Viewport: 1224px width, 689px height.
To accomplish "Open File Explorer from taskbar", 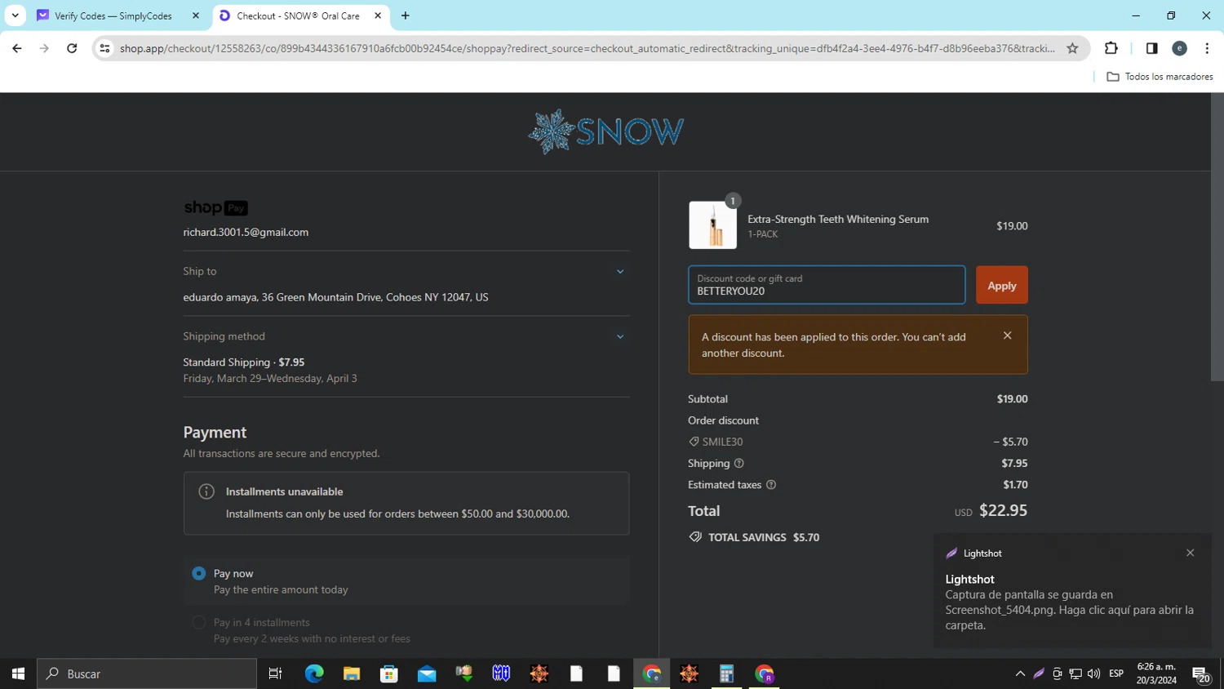I will tap(352, 673).
